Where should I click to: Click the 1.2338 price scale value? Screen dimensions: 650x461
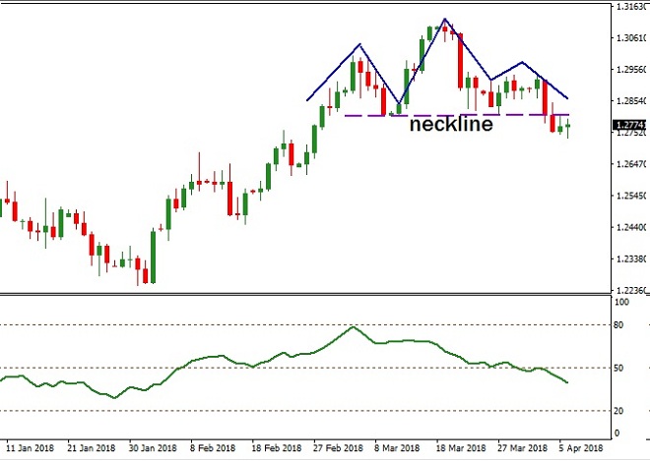coord(631,259)
